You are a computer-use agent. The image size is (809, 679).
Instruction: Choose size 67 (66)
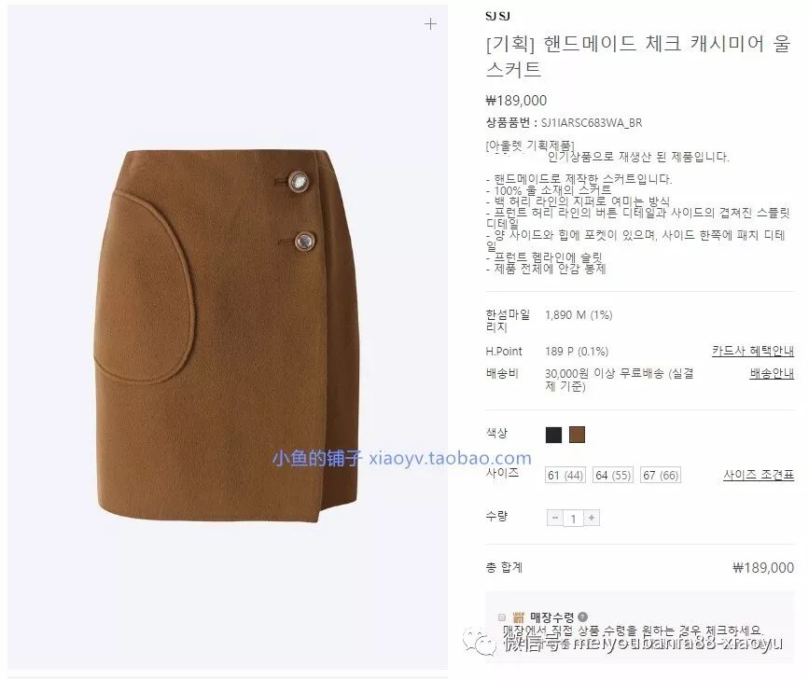(661, 475)
